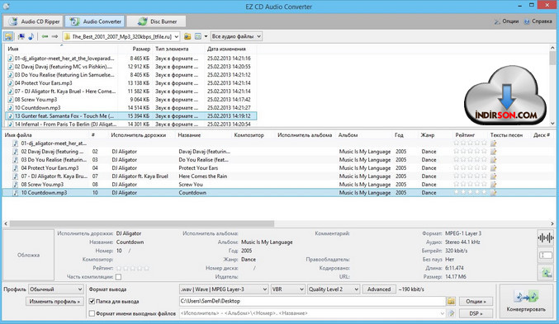Screen dimensions: 559x324
Task: Set rating stars for 03 Do You Realise row
Action: coord(470,159)
